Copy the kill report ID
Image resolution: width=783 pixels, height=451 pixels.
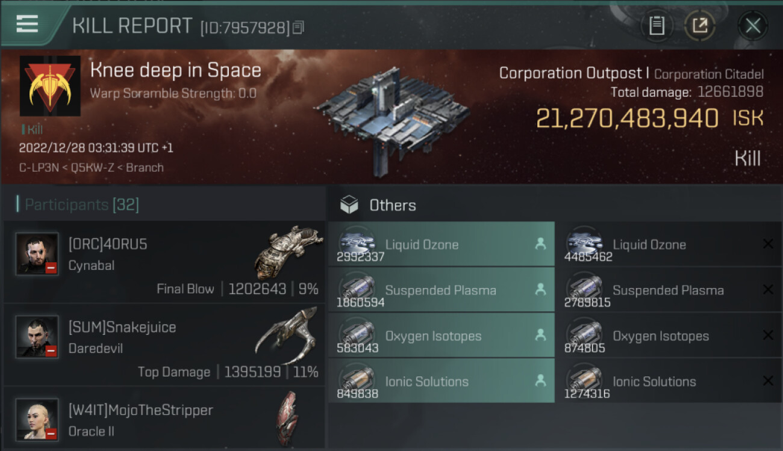pyautogui.click(x=299, y=27)
